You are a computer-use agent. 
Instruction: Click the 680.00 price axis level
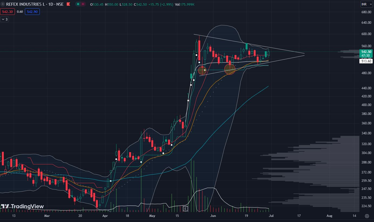tap(367, 12)
